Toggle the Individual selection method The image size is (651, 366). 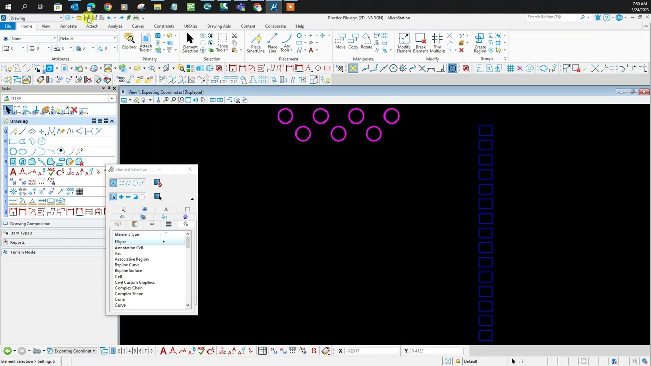[x=114, y=183]
